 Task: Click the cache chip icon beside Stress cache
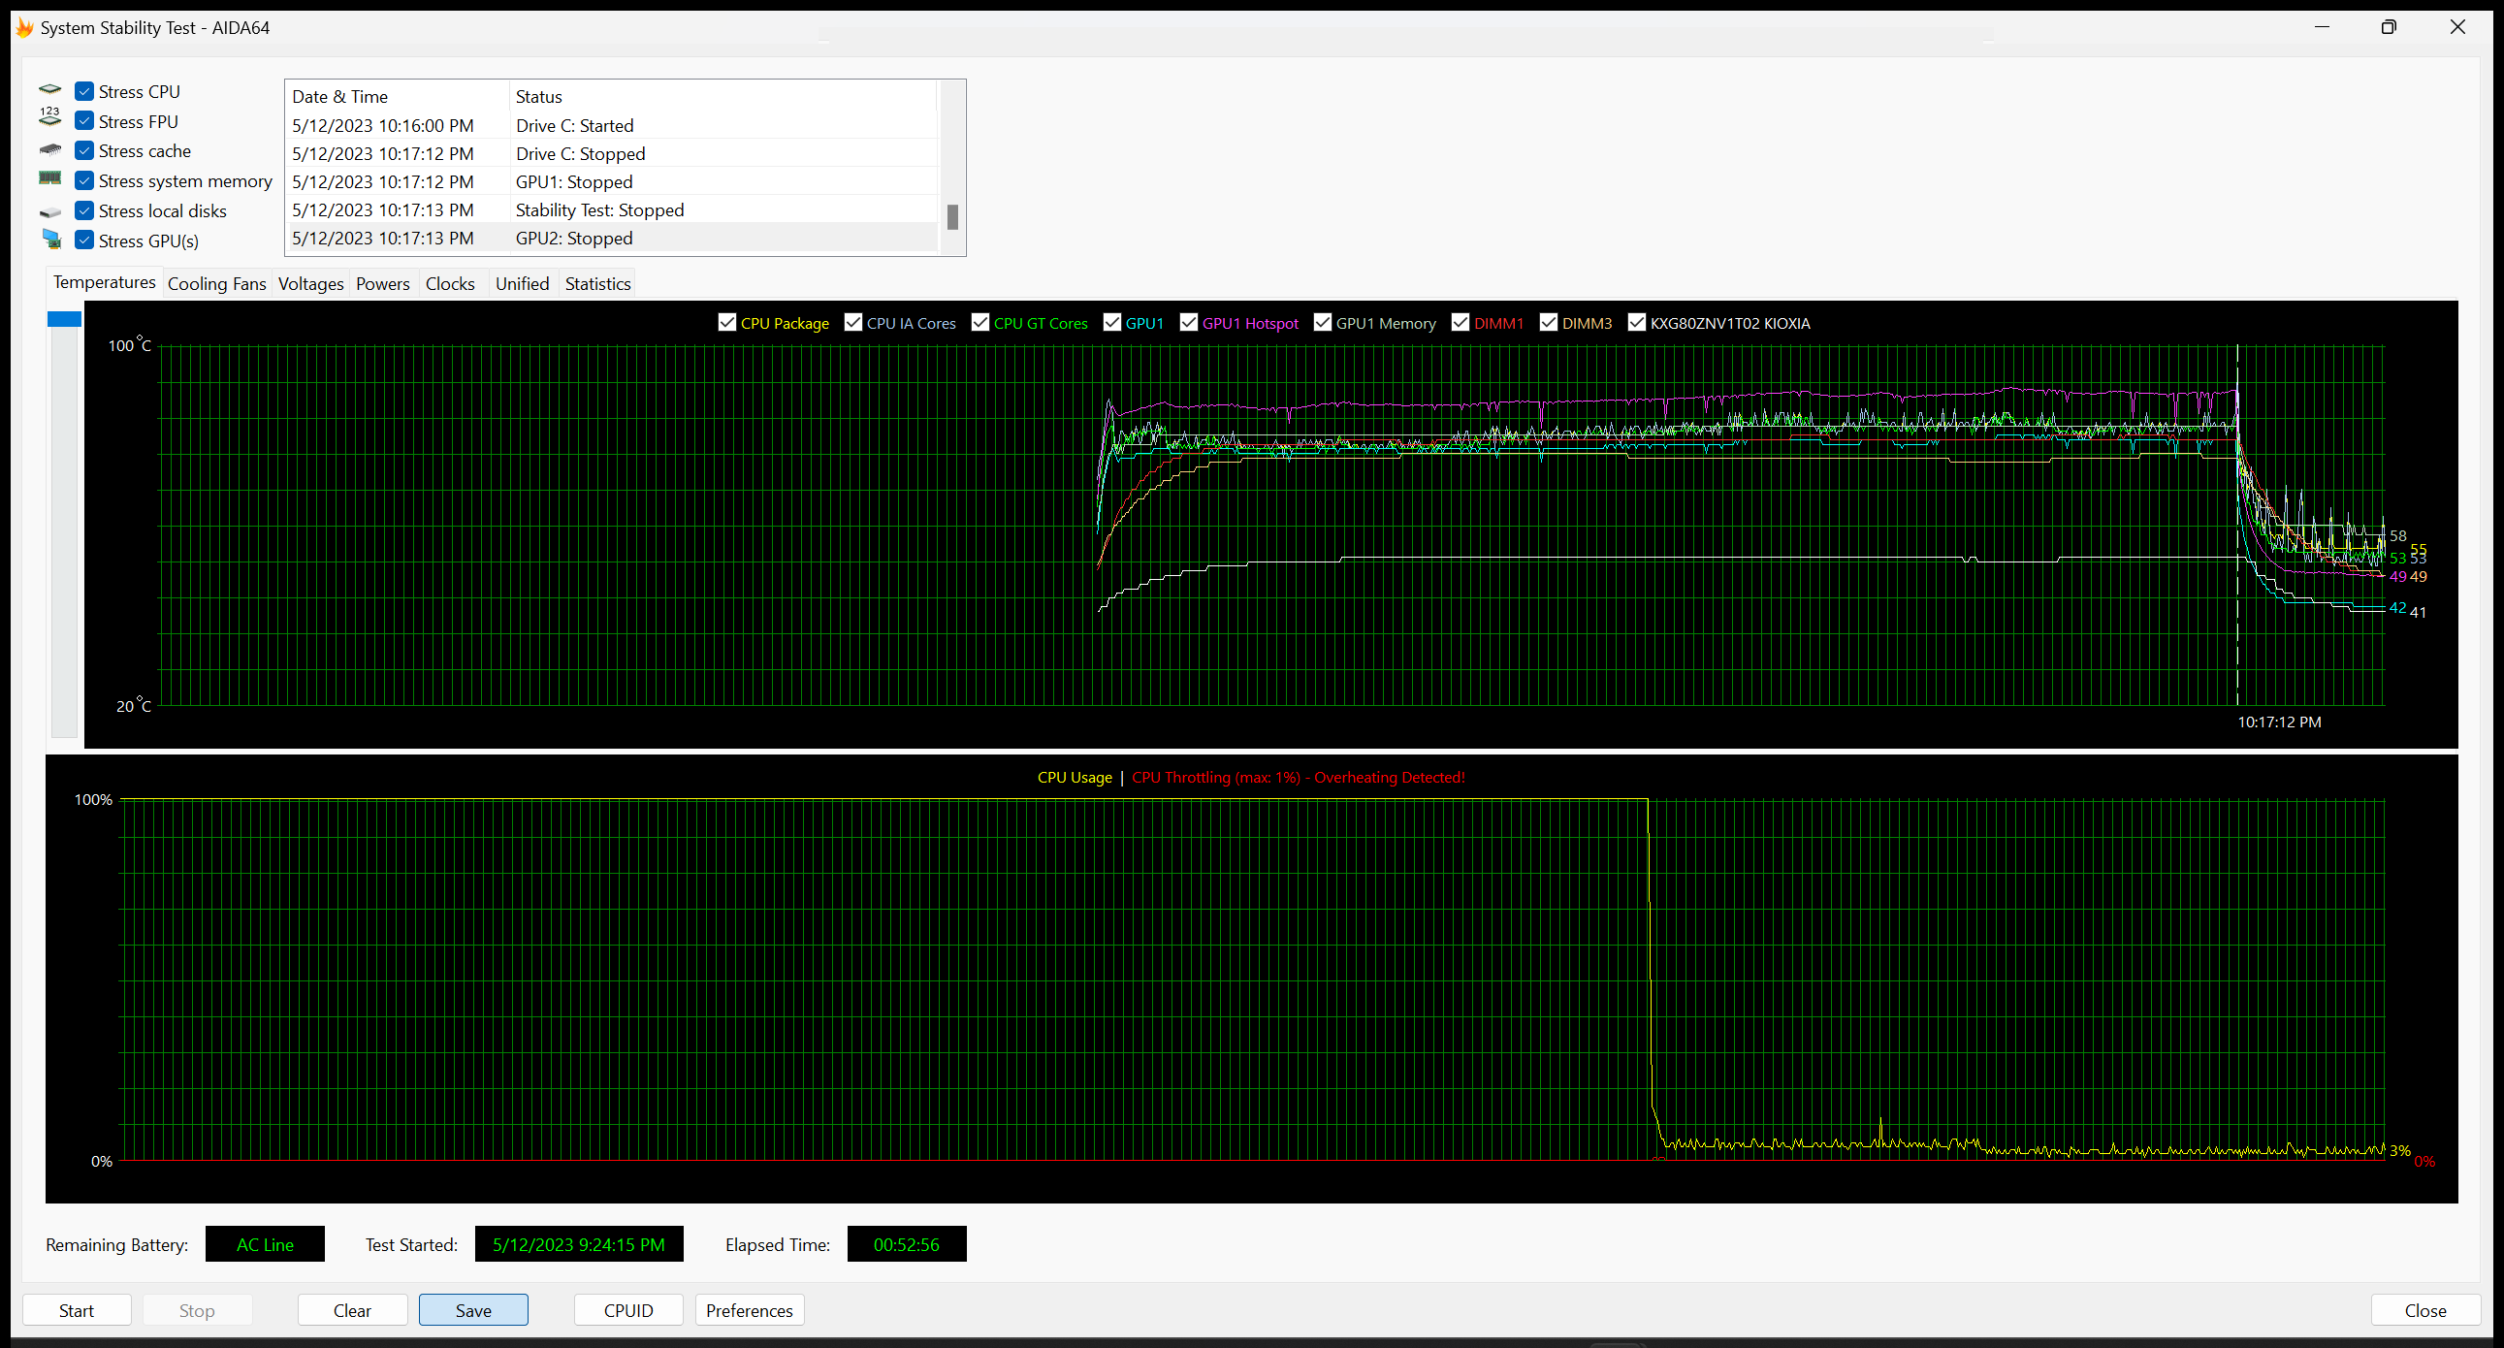[x=49, y=149]
